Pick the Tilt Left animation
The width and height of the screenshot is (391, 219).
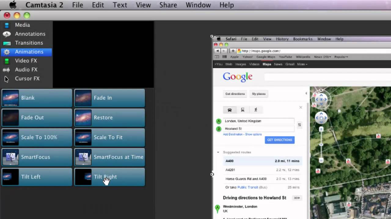pyautogui.click(x=37, y=177)
